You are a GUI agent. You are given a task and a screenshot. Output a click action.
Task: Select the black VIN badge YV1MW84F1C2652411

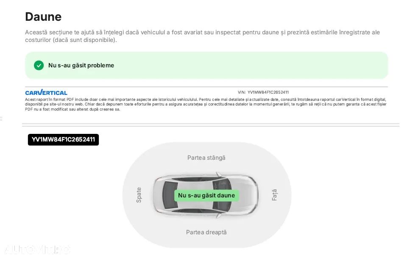pyautogui.click(x=63, y=140)
